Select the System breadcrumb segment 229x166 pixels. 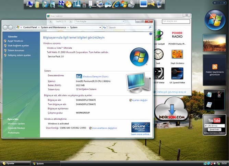[x=74, y=27]
